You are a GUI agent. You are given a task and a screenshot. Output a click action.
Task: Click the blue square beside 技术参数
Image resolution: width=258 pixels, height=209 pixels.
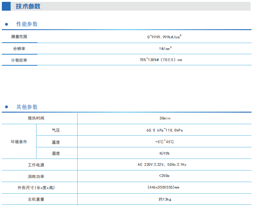pos(6,6)
